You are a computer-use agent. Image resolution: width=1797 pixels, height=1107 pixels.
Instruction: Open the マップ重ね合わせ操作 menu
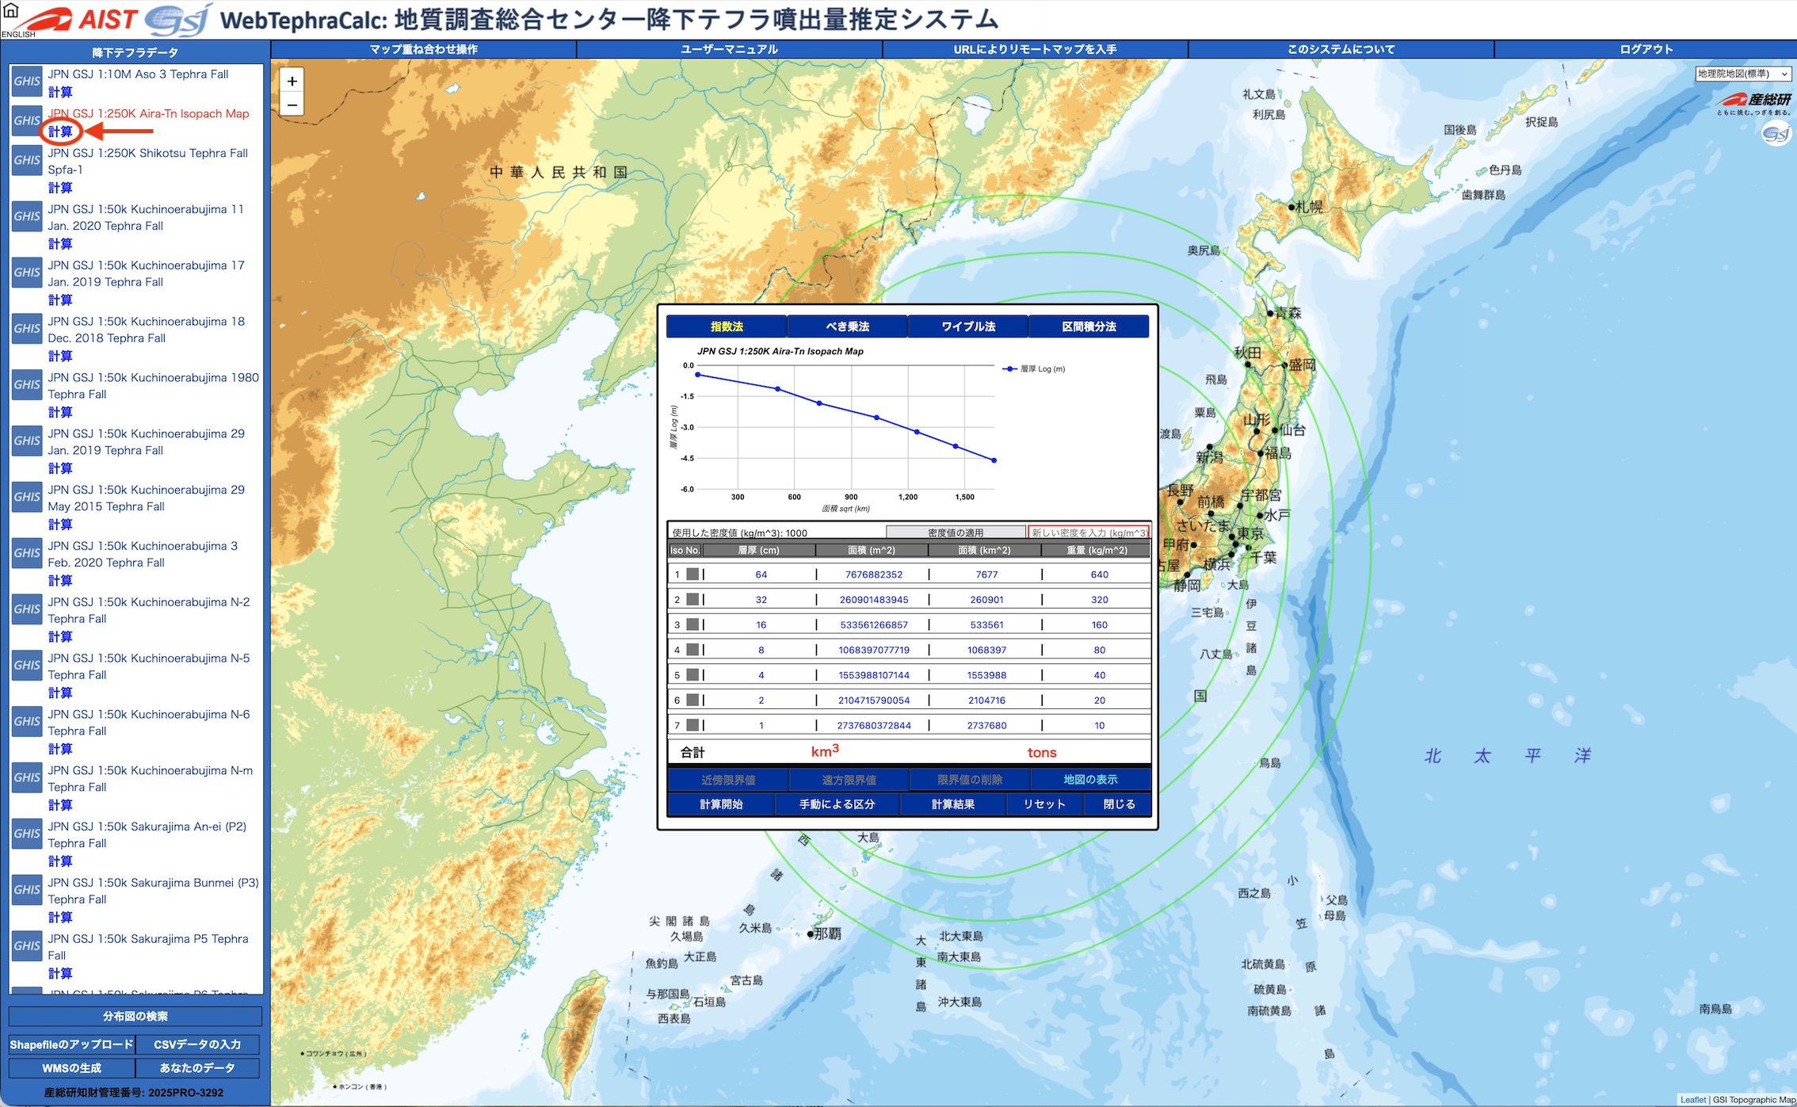click(424, 49)
